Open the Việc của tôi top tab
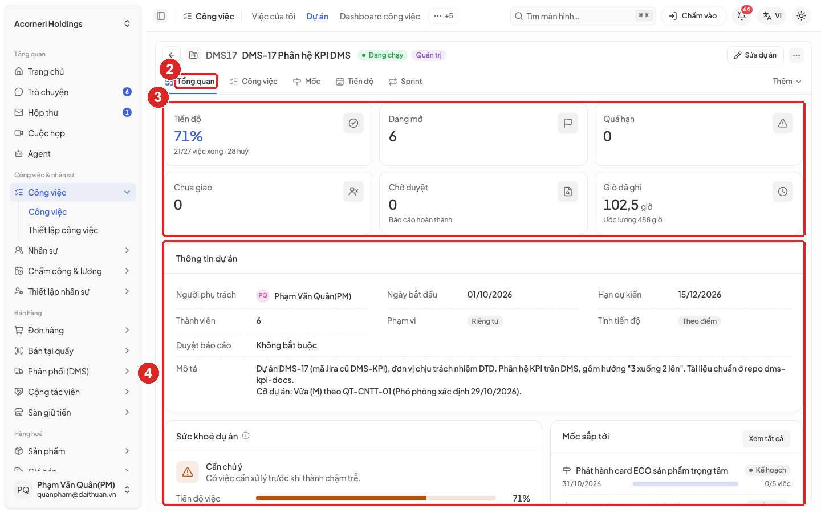The image size is (821, 513). coord(274,17)
